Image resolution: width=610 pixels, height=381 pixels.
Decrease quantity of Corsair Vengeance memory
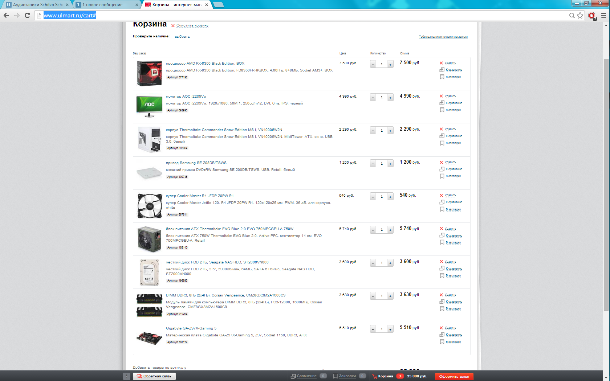click(373, 296)
